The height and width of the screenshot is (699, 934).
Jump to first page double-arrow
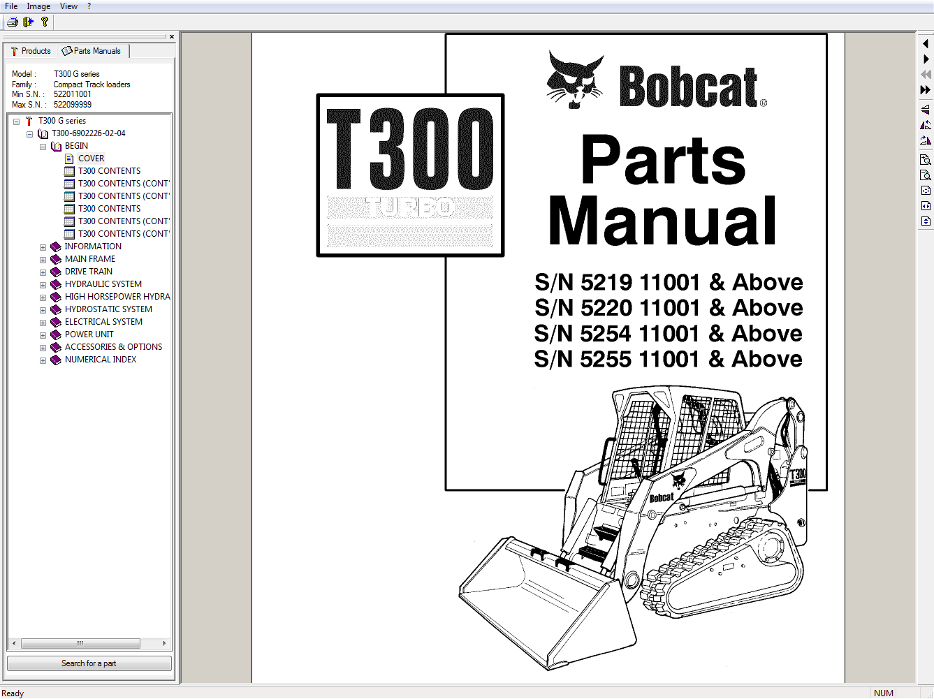click(x=926, y=75)
